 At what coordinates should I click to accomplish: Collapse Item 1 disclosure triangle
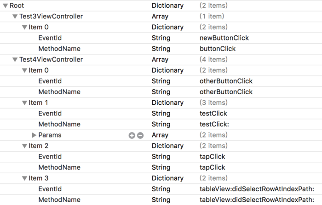click(24, 103)
